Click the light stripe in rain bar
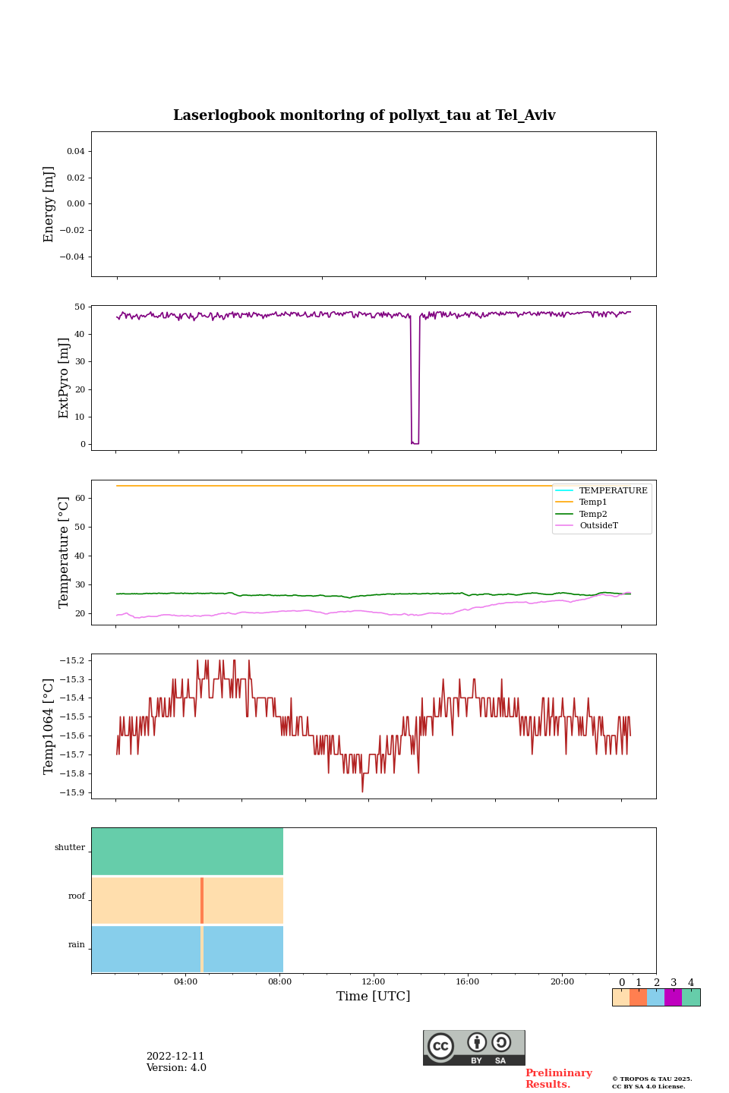Screen dimensions: 729x1093 point(202,949)
